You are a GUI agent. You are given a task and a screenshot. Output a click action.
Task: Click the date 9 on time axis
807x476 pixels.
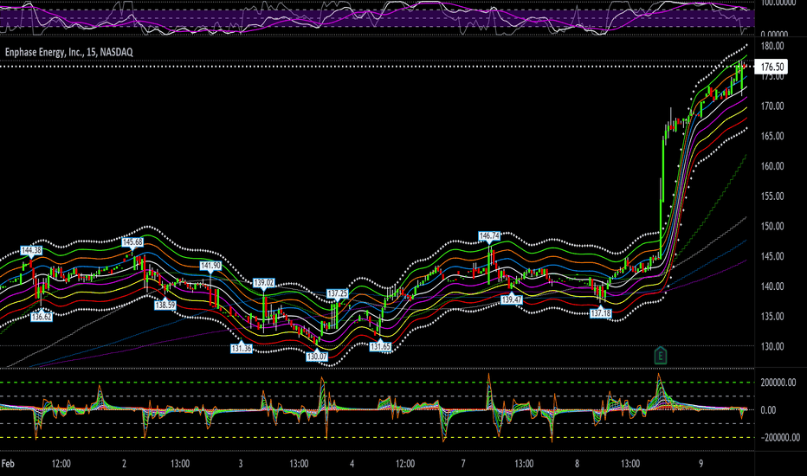701,464
